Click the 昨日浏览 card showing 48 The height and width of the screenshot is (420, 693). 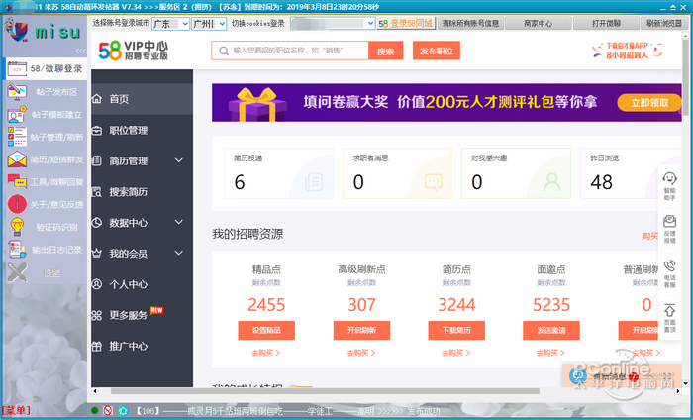(631, 173)
